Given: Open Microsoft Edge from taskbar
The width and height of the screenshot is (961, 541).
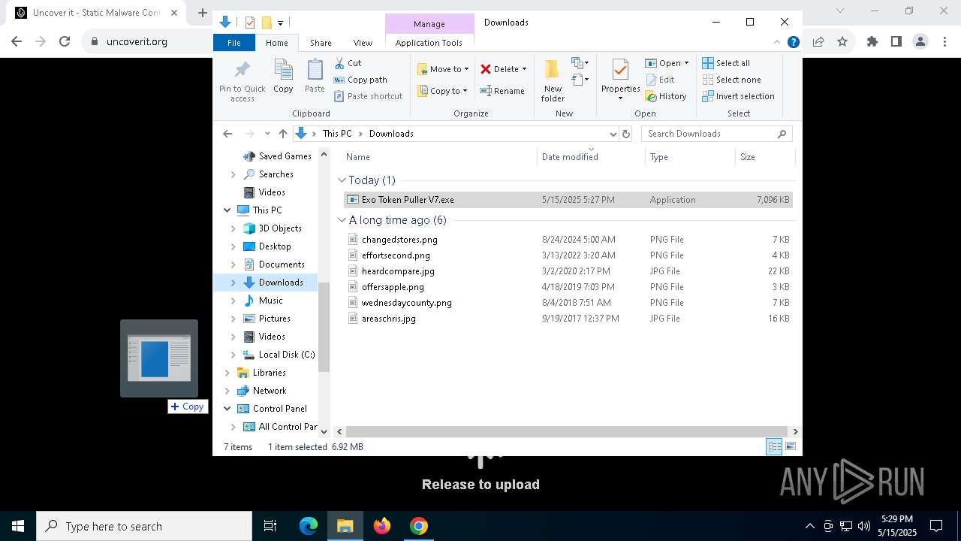Looking at the screenshot, I should [x=309, y=526].
